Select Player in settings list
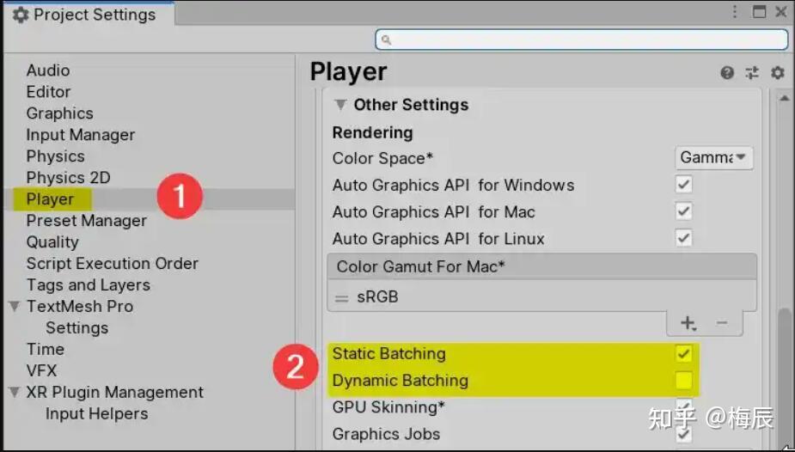The image size is (795, 452). tap(50, 199)
